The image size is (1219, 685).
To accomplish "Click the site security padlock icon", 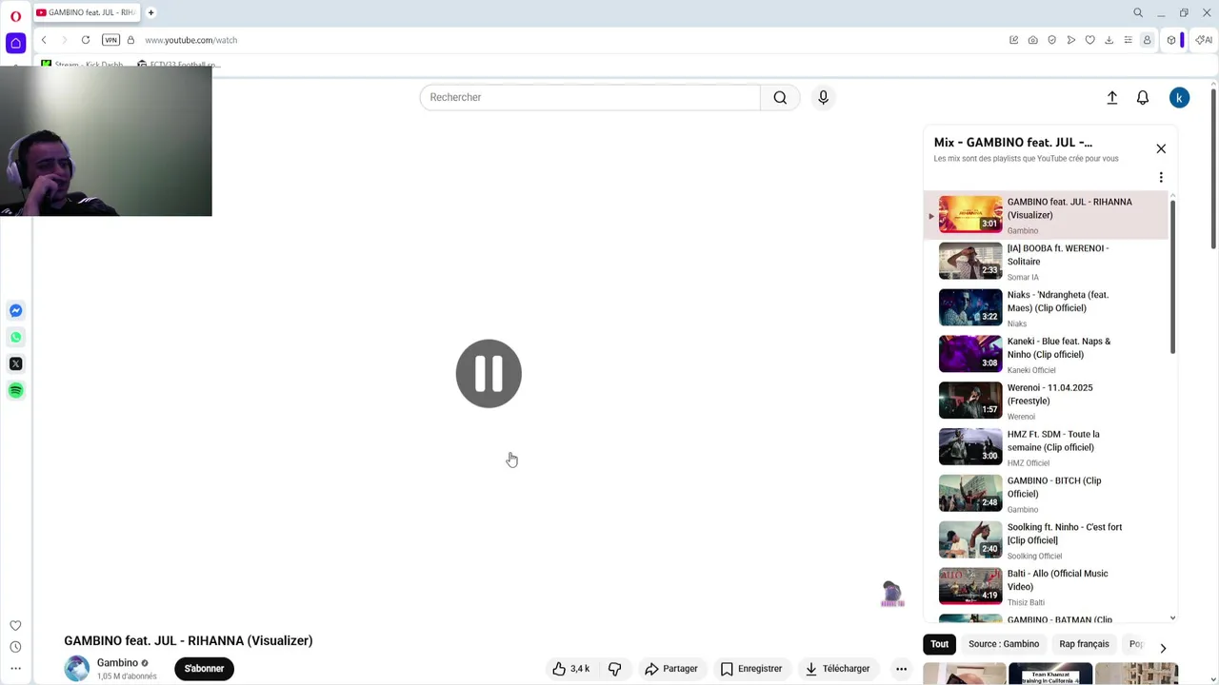I will [x=130, y=40].
